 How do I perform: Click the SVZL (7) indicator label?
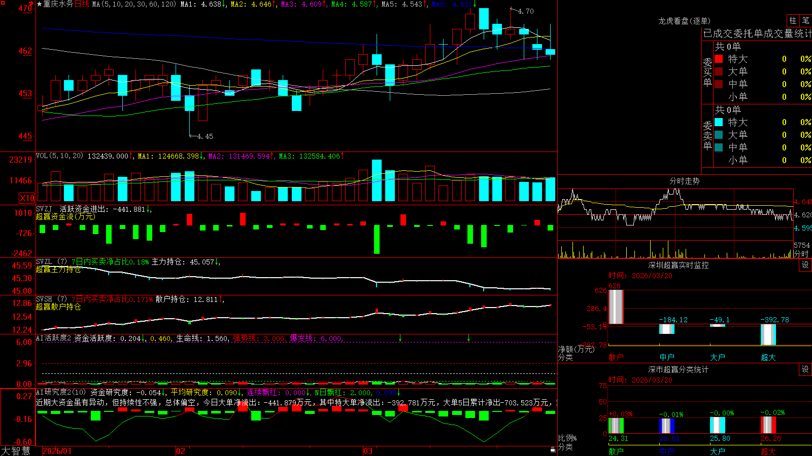51,262
